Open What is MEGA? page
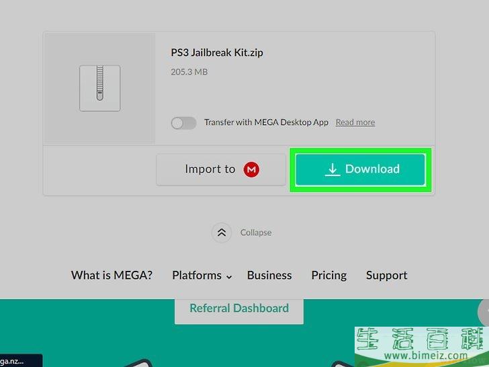This screenshot has width=489, height=367. tap(112, 276)
